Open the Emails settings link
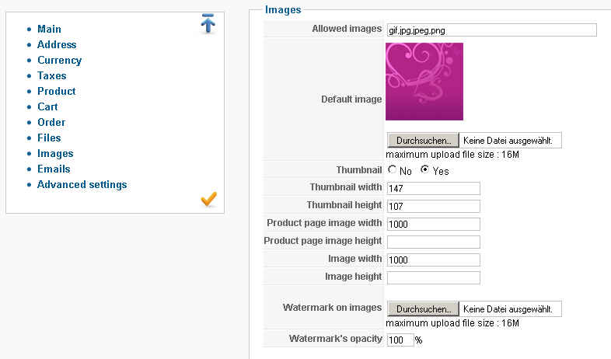 pos(54,169)
